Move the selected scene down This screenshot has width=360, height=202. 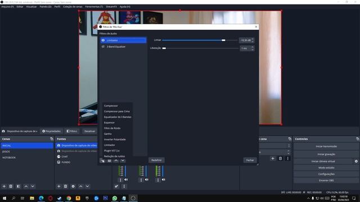[x=33, y=186]
